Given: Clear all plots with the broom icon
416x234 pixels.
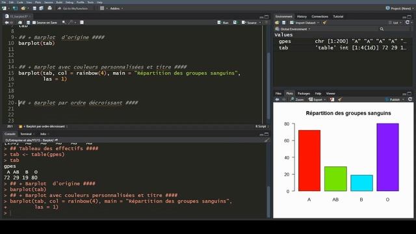Looking at the screenshot, I should [340, 99].
